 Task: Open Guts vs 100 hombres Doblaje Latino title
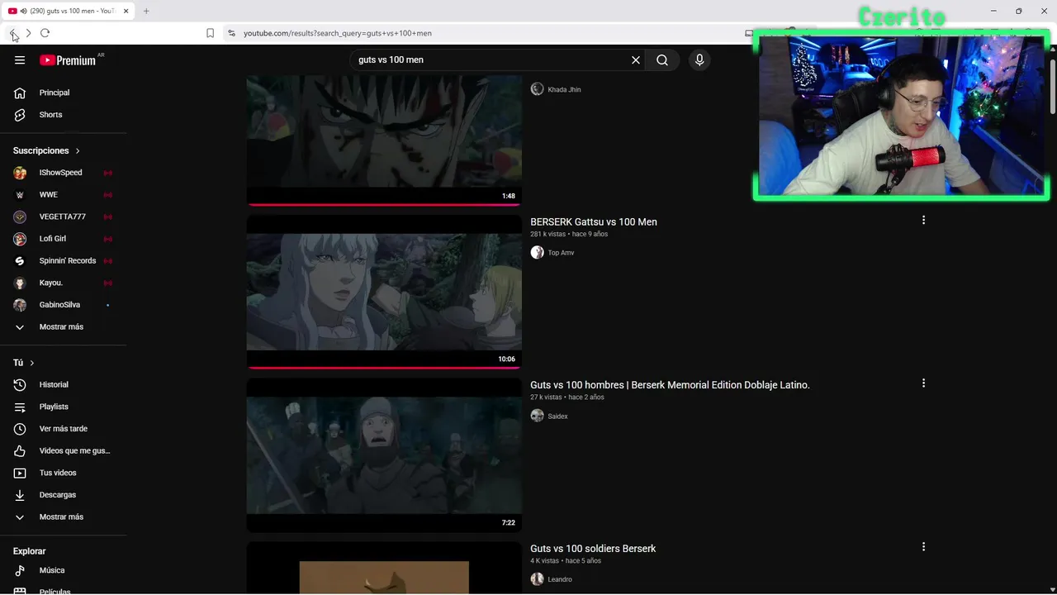tap(670, 385)
